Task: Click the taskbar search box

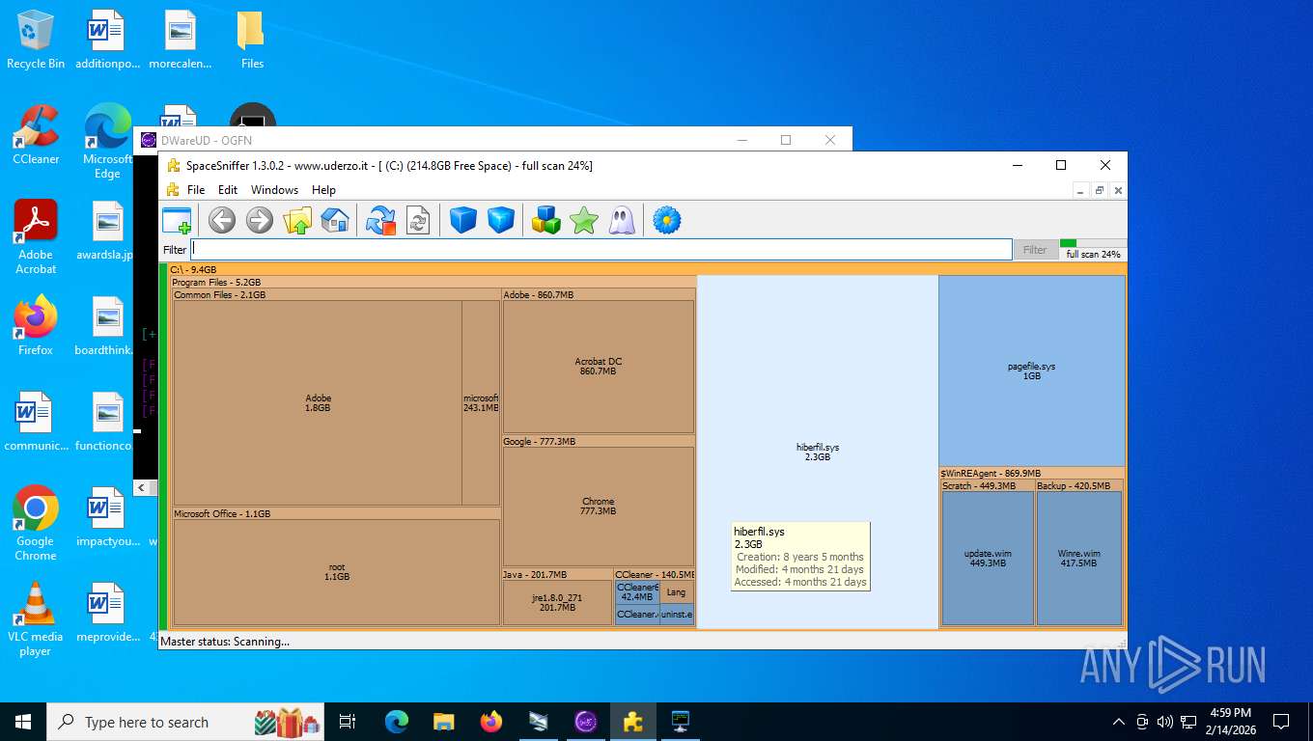Action: [x=186, y=722]
